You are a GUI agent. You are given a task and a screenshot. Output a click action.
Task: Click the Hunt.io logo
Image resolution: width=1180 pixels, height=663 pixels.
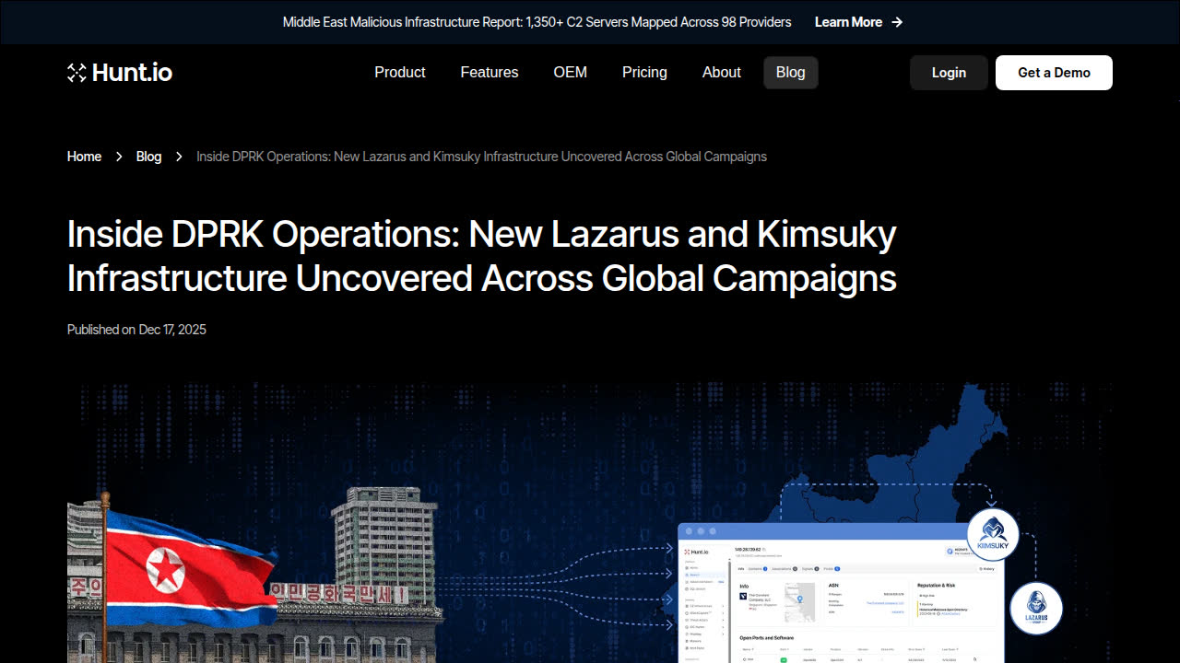coord(120,73)
